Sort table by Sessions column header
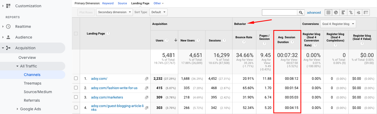Screen dimensions: 377x114 coord(215,40)
